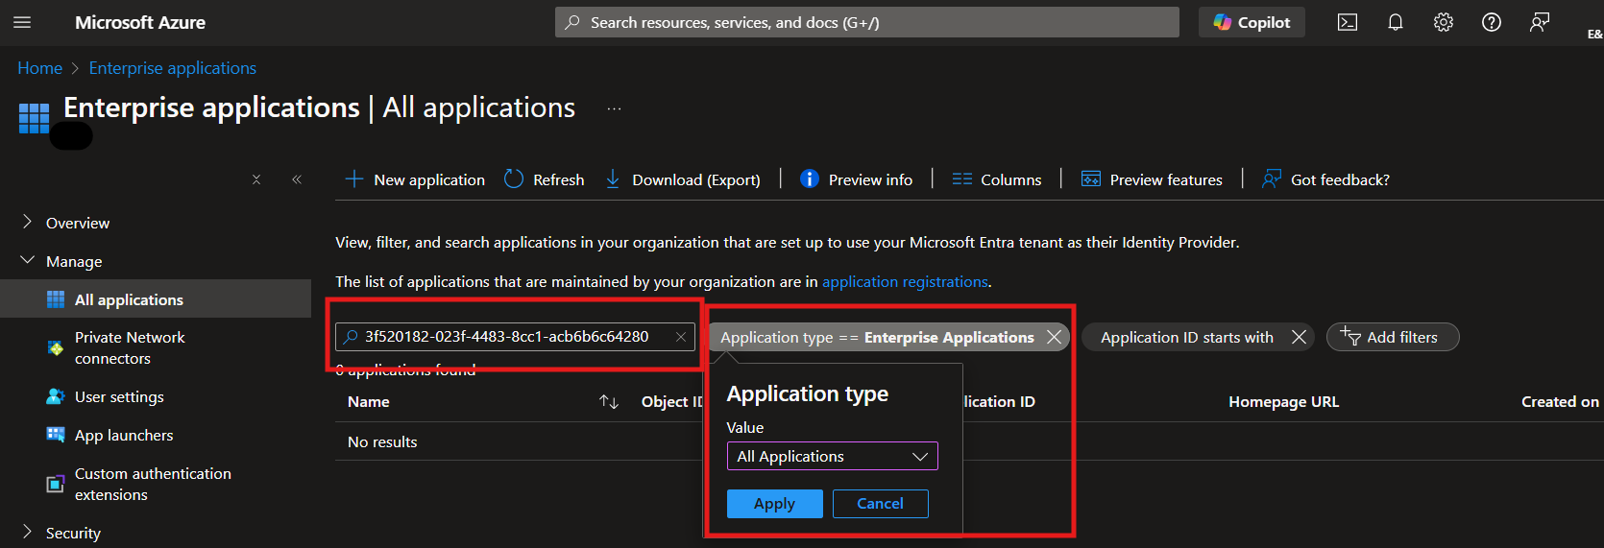1604x548 pixels.
Task: Cancel the Application type popup
Action: click(880, 504)
